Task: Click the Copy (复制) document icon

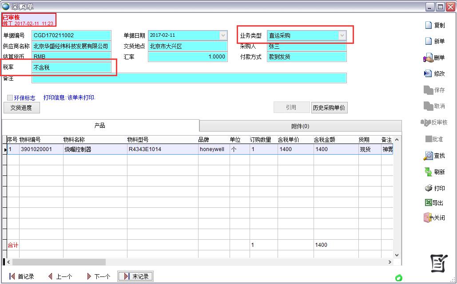Action: [x=429, y=25]
